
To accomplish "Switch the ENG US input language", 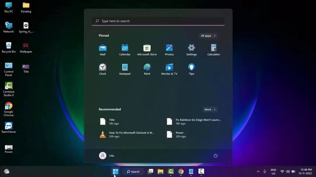I will pyautogui.click(x=273, y=172).
